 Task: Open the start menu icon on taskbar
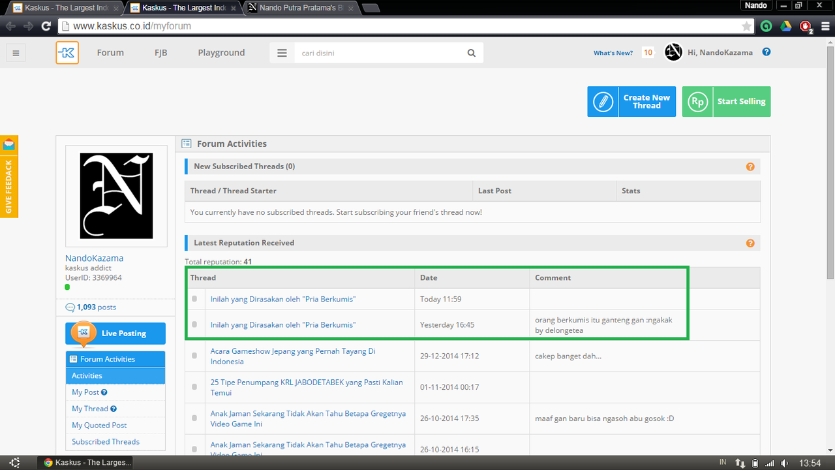15,462
